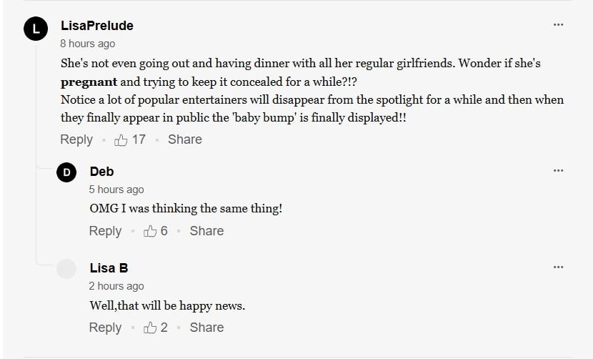Share Deb's reply
Image resolution: width=593 pixels, height=359 pixels.
206,231
